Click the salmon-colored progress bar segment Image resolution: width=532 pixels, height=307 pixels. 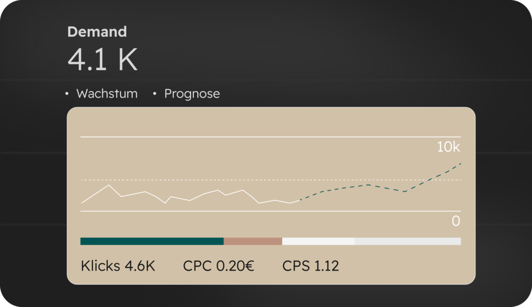[x=253, y=241]
